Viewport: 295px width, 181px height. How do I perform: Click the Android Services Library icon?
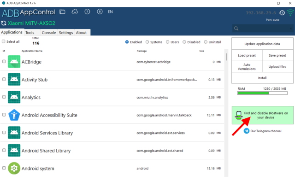click(14, 133)
